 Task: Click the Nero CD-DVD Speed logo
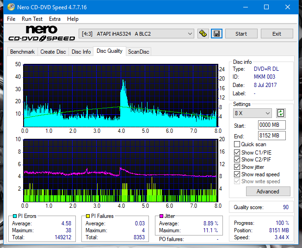[x=42, y=33]
